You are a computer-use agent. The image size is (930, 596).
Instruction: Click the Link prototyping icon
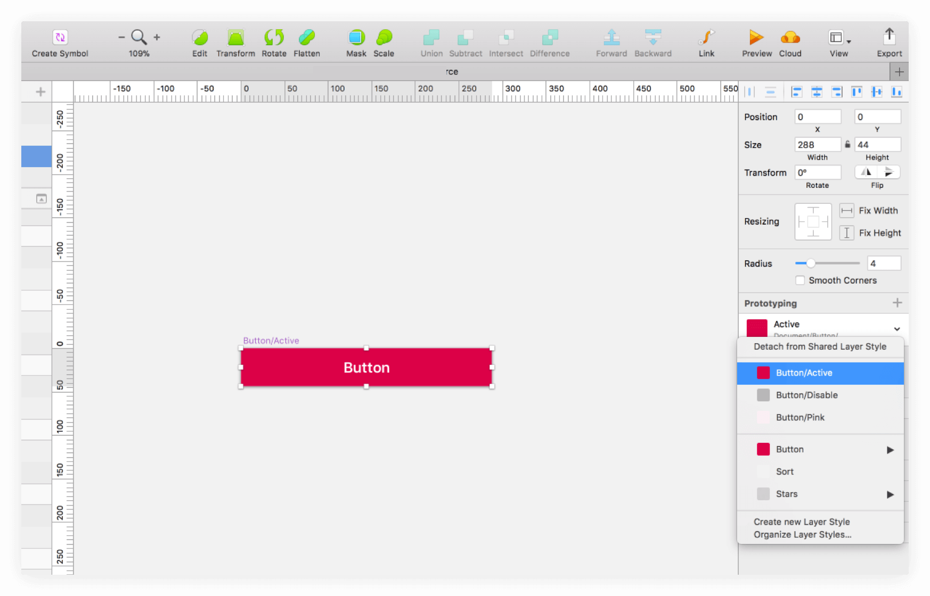pos(706,38)
